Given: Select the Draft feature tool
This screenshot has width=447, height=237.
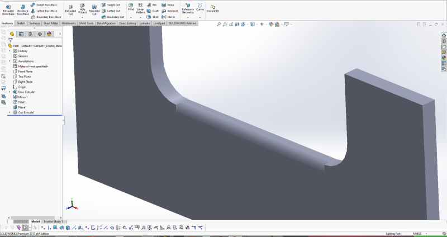Looking at the screenshot, I should 153,11.
